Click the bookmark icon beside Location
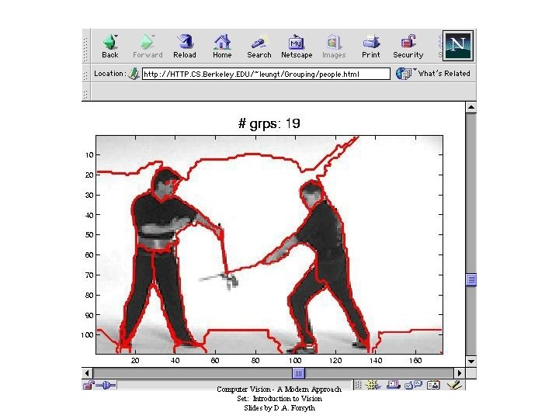Image resolution: width=559 pixels, height=419 pixels. [x=134, y=74]
